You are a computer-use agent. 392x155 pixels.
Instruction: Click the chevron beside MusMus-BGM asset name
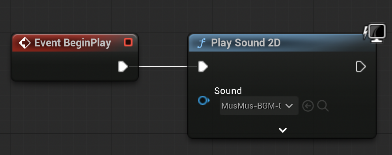coord(289,106)
